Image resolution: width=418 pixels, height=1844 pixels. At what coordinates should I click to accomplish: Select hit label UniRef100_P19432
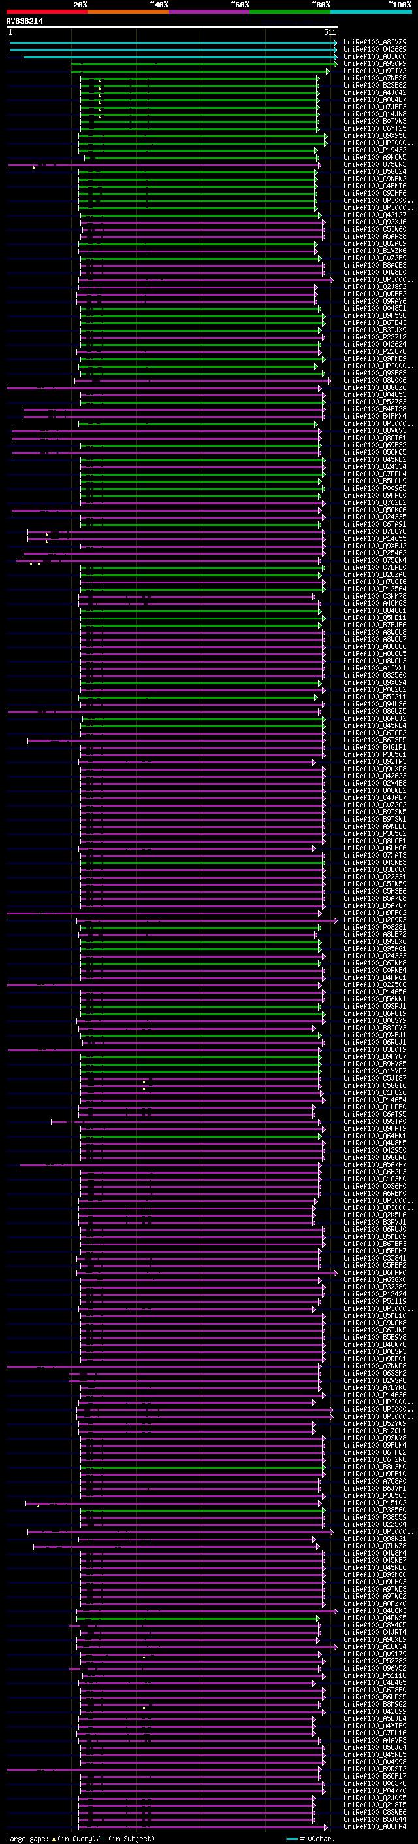375,150
